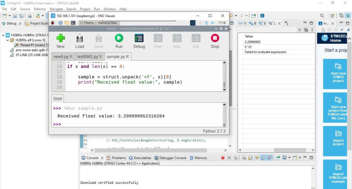Viewport: 352px width, 189px height.
Task: Open the Navigate menu
Action: [56, 9]
